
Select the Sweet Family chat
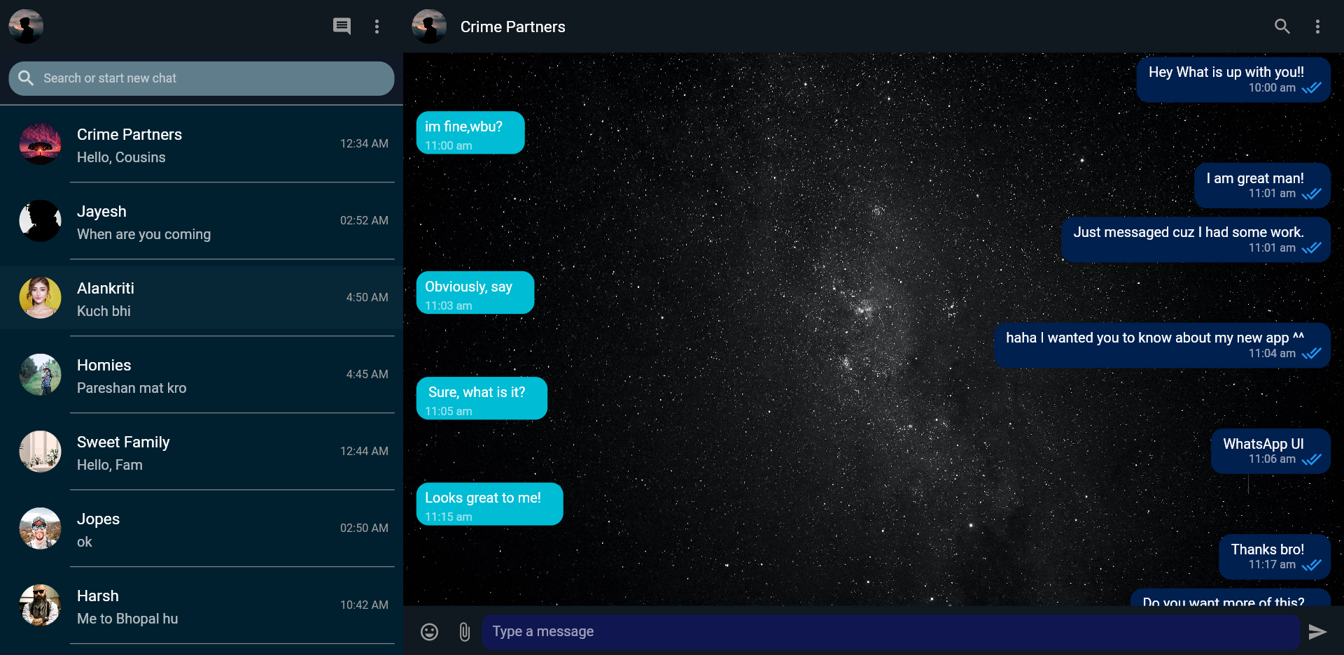pos(202,452)
